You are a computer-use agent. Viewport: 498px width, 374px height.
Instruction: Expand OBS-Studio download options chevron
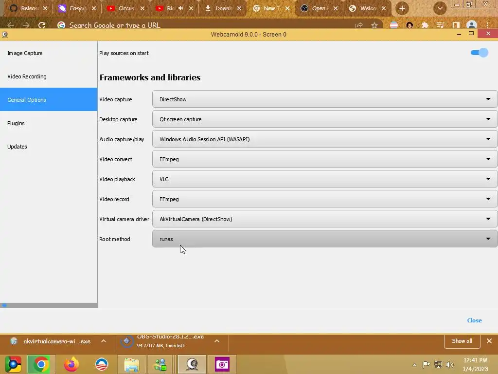pos(217,341)
